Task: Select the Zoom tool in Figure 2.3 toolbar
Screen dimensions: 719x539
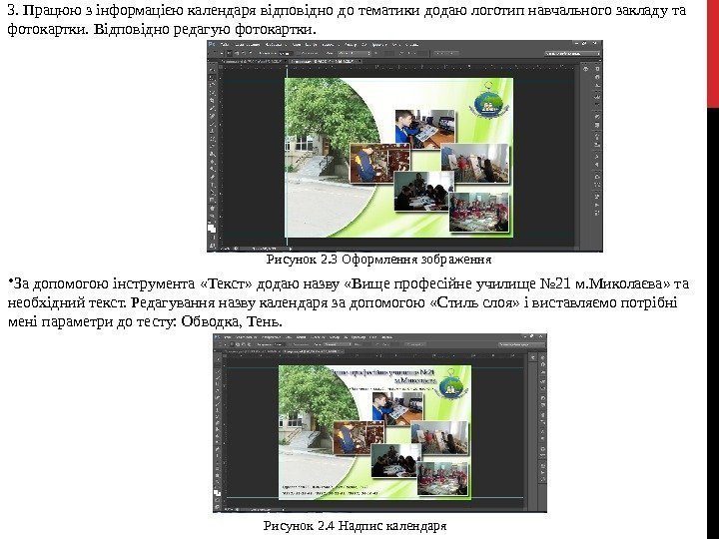Action: click(212, 217)
